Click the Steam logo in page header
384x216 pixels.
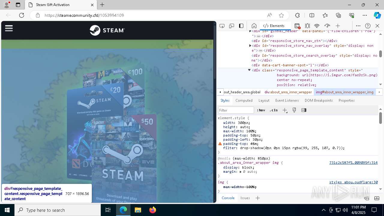(107, 30)
